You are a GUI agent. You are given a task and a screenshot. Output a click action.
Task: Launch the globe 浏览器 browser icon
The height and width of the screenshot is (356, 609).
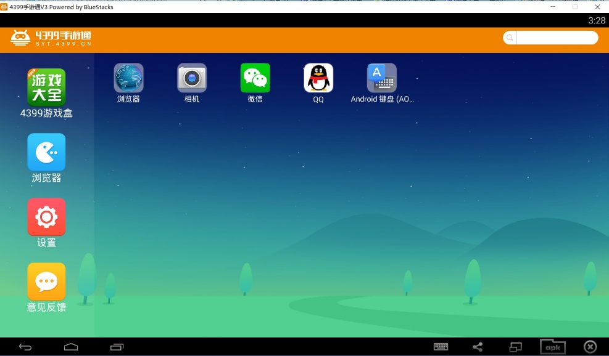pos(128,78)
